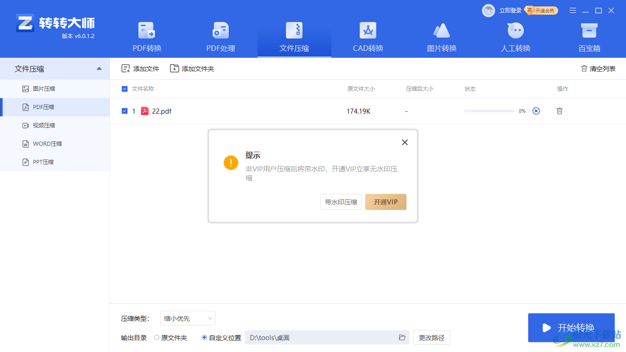This screenshot has width=626, height=352.
Task: Click the 清空列表 trash icon
Action: pos(584,68)
